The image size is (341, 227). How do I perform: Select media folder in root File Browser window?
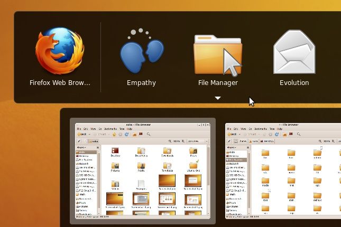(x=265, y=182)
